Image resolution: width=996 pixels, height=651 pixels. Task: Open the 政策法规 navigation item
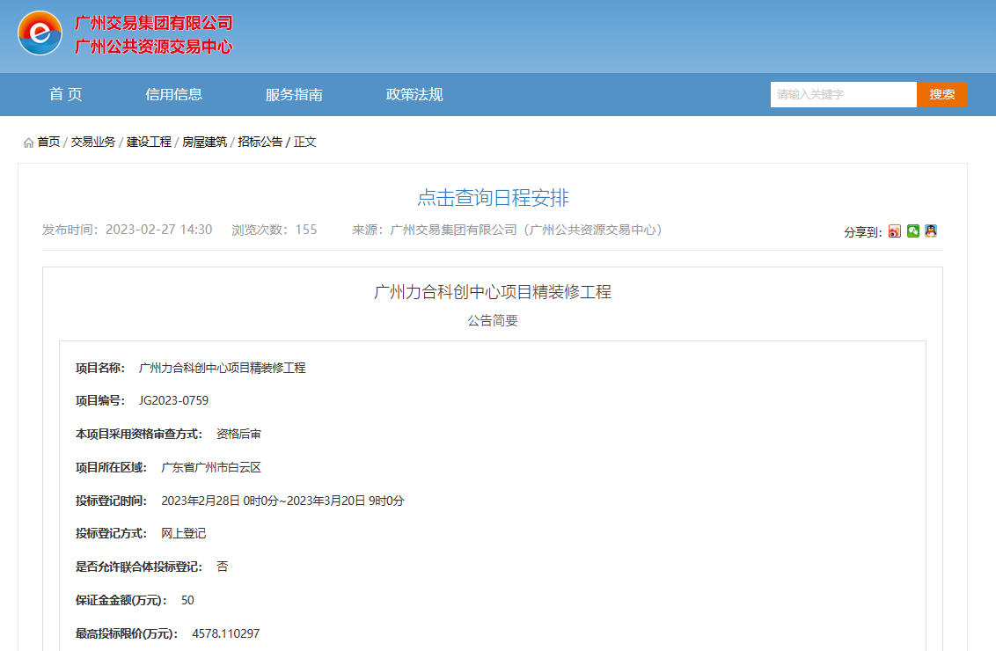click(x=414, y=95)
